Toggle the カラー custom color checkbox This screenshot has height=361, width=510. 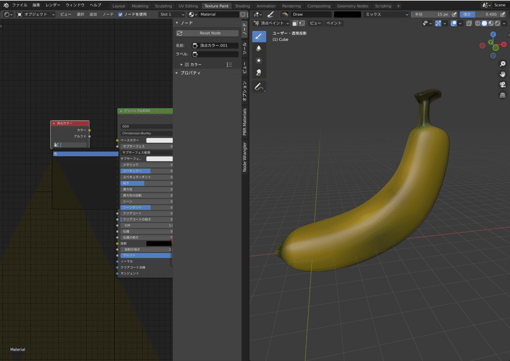coord(187,65)
